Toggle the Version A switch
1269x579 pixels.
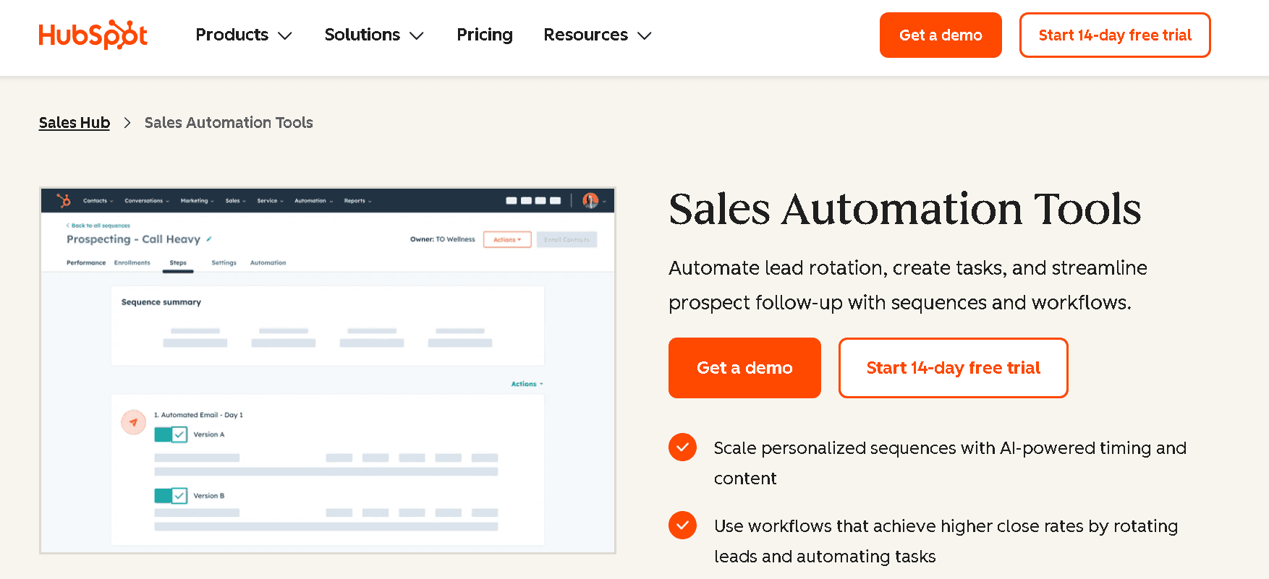click(171, 434)
